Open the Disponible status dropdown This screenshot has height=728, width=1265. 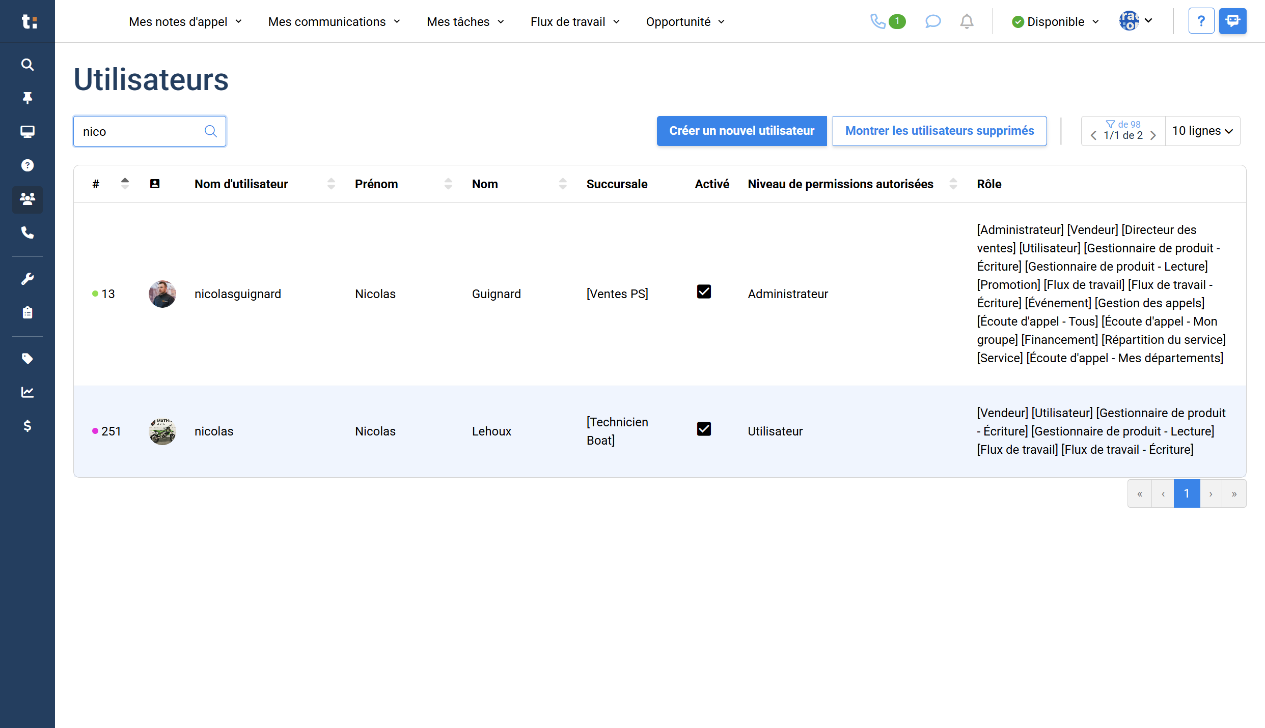click(x=1056, y=22)
